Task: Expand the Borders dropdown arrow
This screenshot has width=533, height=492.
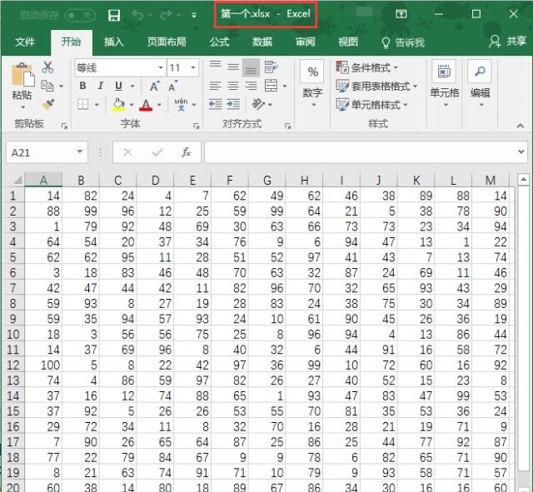Action: [x=97, y=105]
